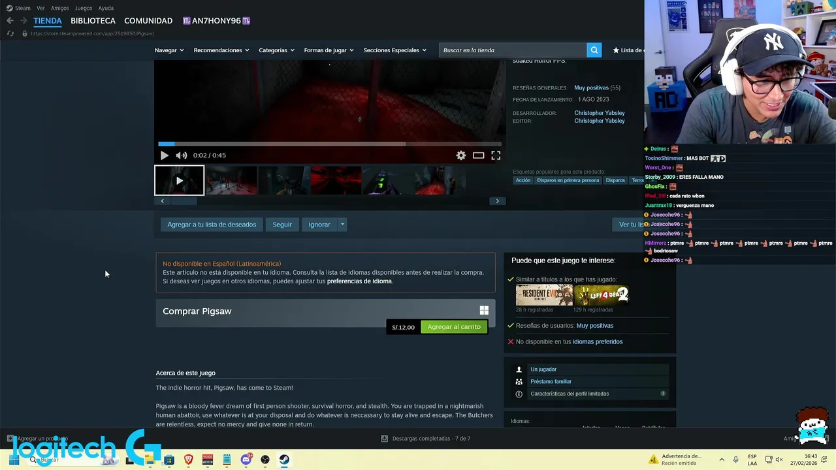
Task: Click the Acción tag
Action: coord(523,180)
